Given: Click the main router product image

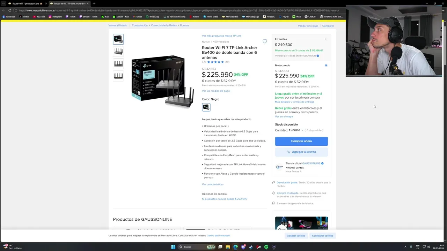Looking at the screenshot, I should 163,82.
